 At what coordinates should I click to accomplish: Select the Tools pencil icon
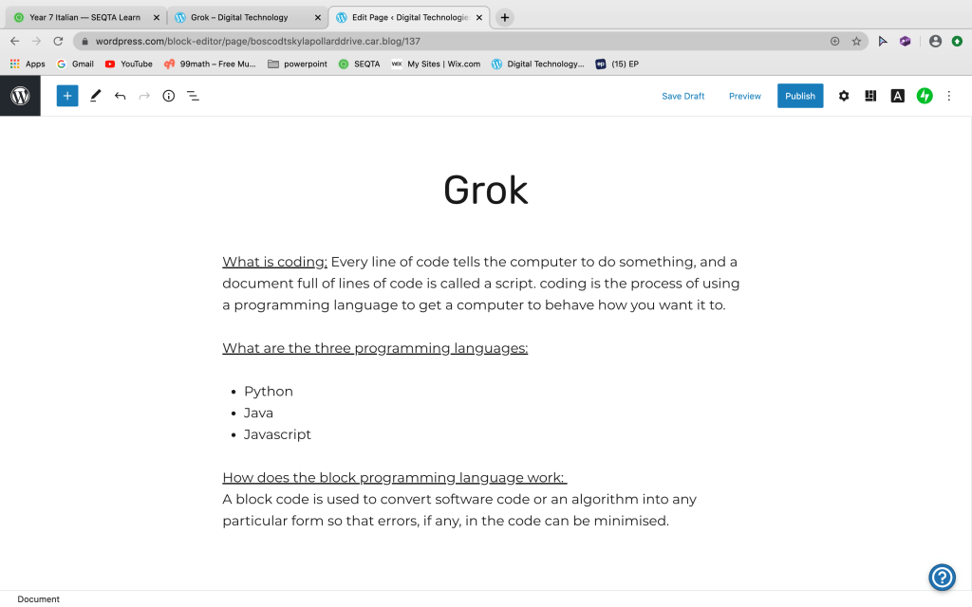point(95,96)
